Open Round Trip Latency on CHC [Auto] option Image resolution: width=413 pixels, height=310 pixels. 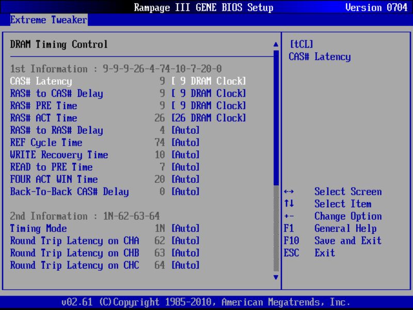coord(185,265)
